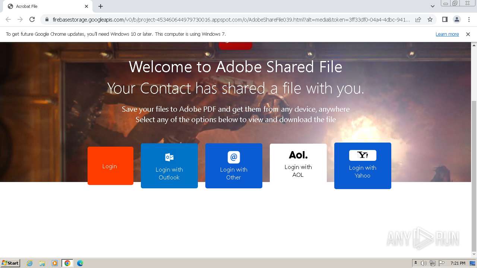Select Login with Yahoo tile
Screen dimensions: 477x268
tap(363, 166)
